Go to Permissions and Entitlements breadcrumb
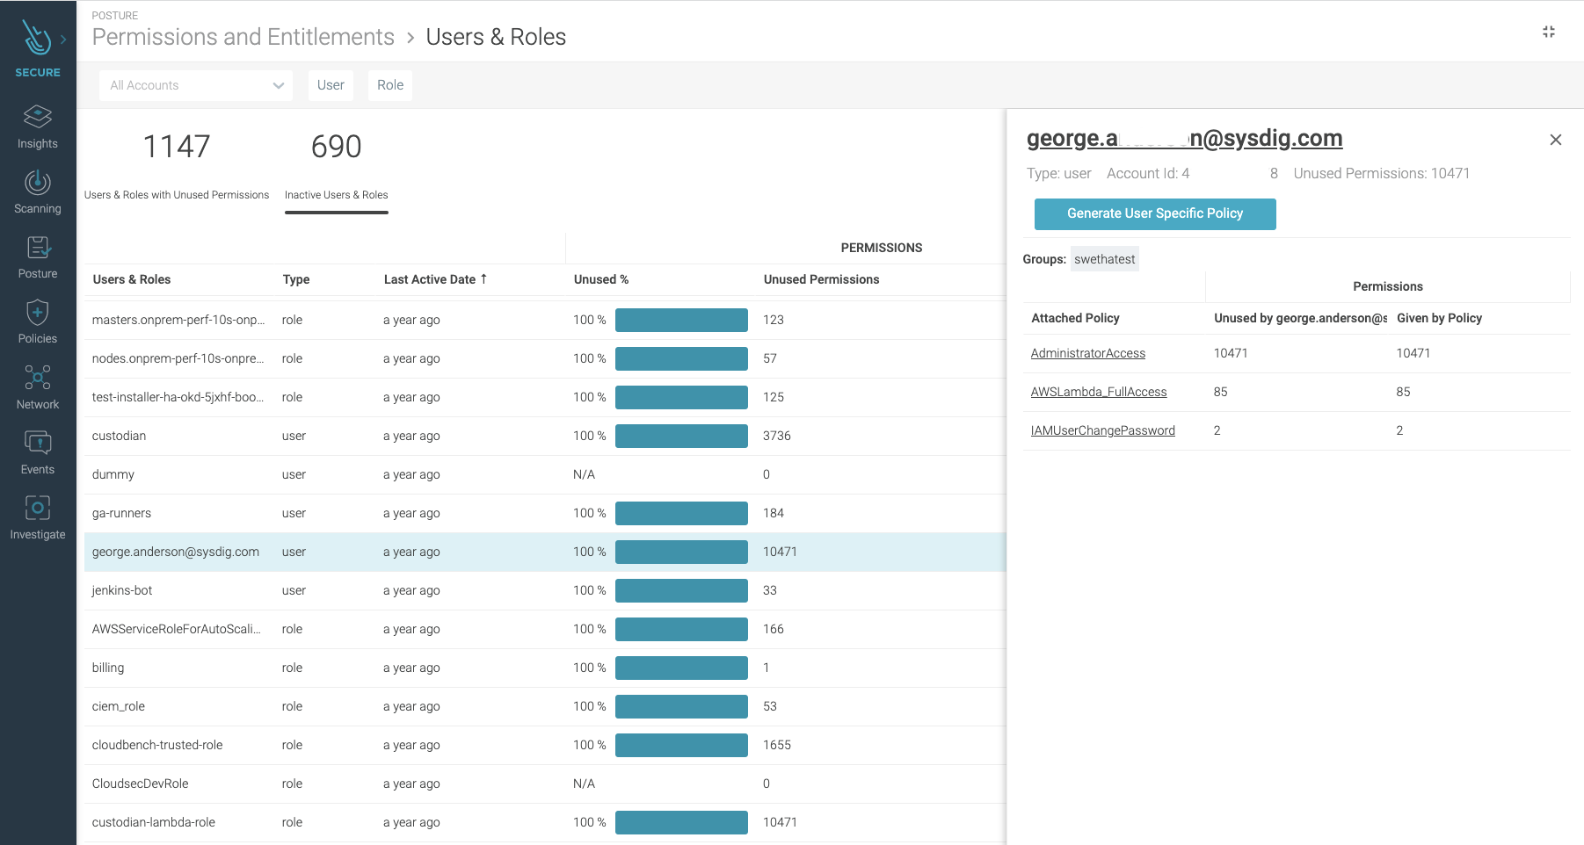This screenshot has height=845, width=1584. click(243, 37)
